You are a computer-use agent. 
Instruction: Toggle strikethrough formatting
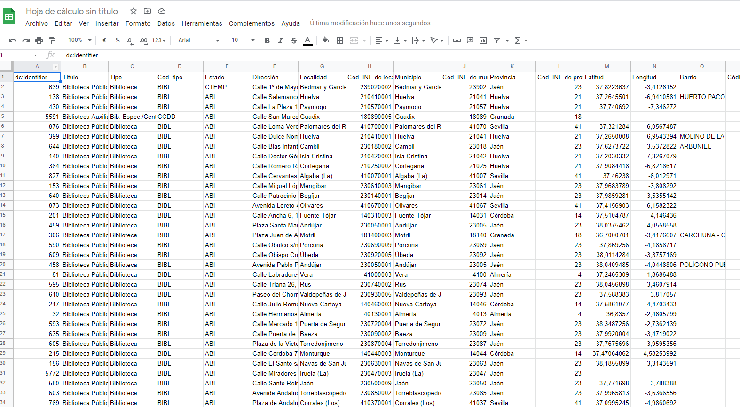[x=294, y=40]
